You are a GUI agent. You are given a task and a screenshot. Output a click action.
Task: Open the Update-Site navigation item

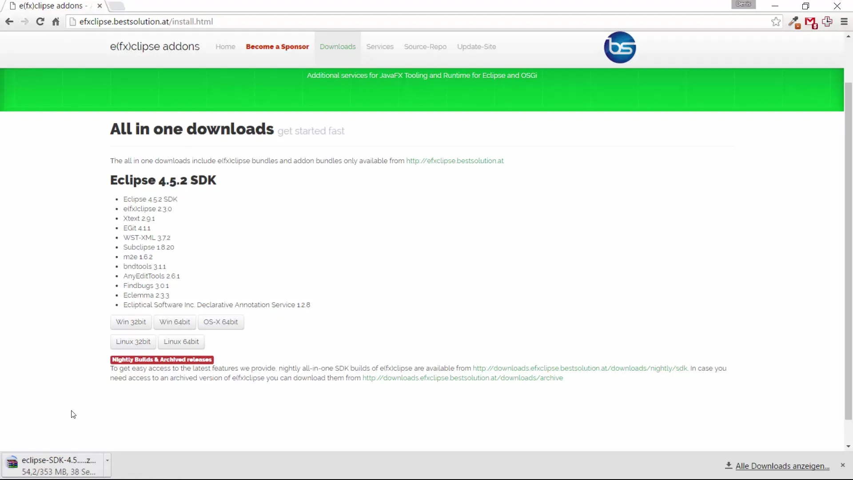click(476, 47)
